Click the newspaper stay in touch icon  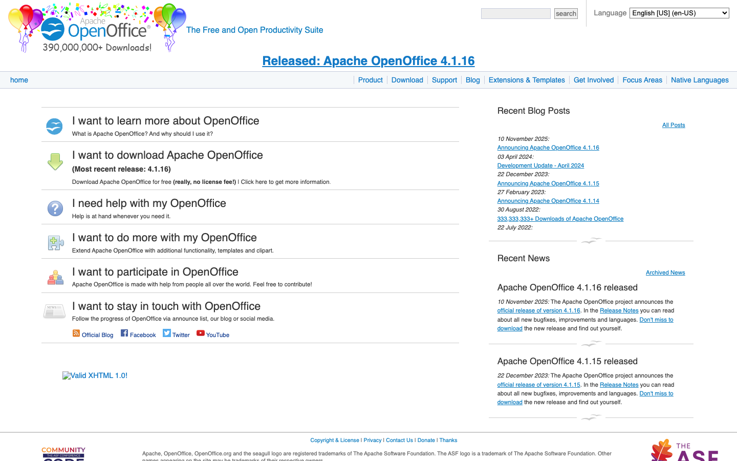point(54,311)
